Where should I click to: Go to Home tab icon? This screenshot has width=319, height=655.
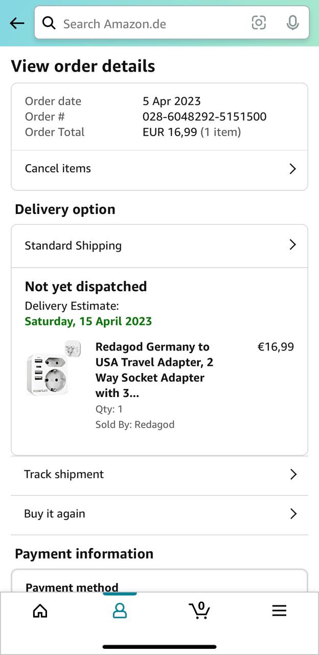[x=40, y=610]
